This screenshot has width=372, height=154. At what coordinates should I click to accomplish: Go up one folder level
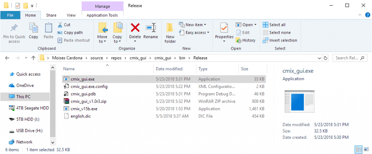tap(33, 58)
